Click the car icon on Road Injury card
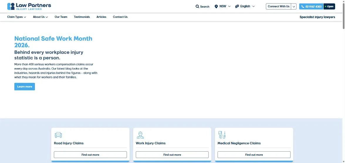This screenshot has height=163, width=345. [x=58, y=135]
